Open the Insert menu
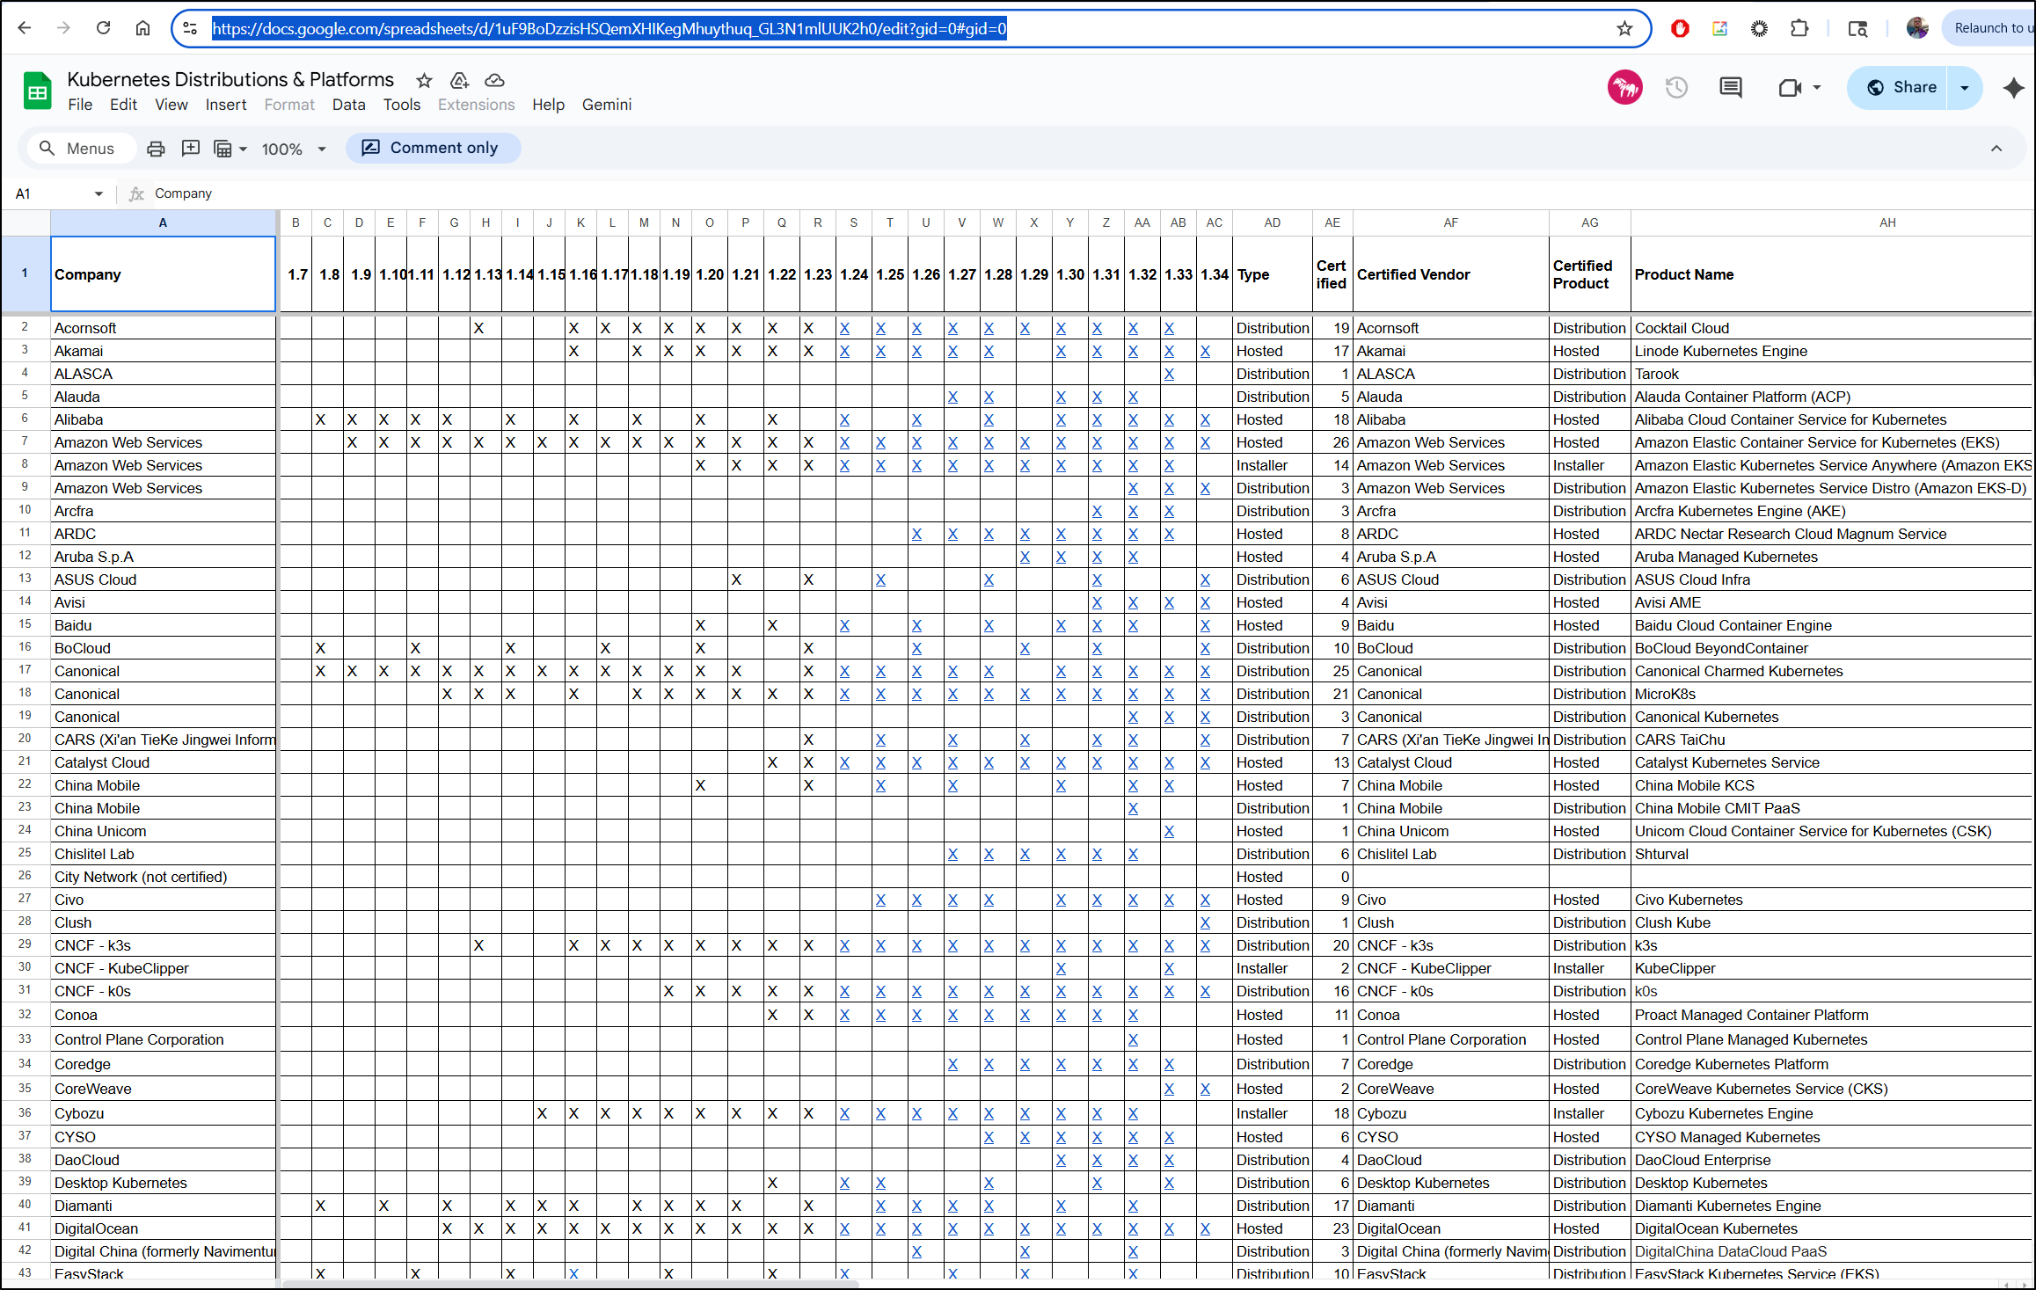The image size is (2036, 1290). [226, 105]
